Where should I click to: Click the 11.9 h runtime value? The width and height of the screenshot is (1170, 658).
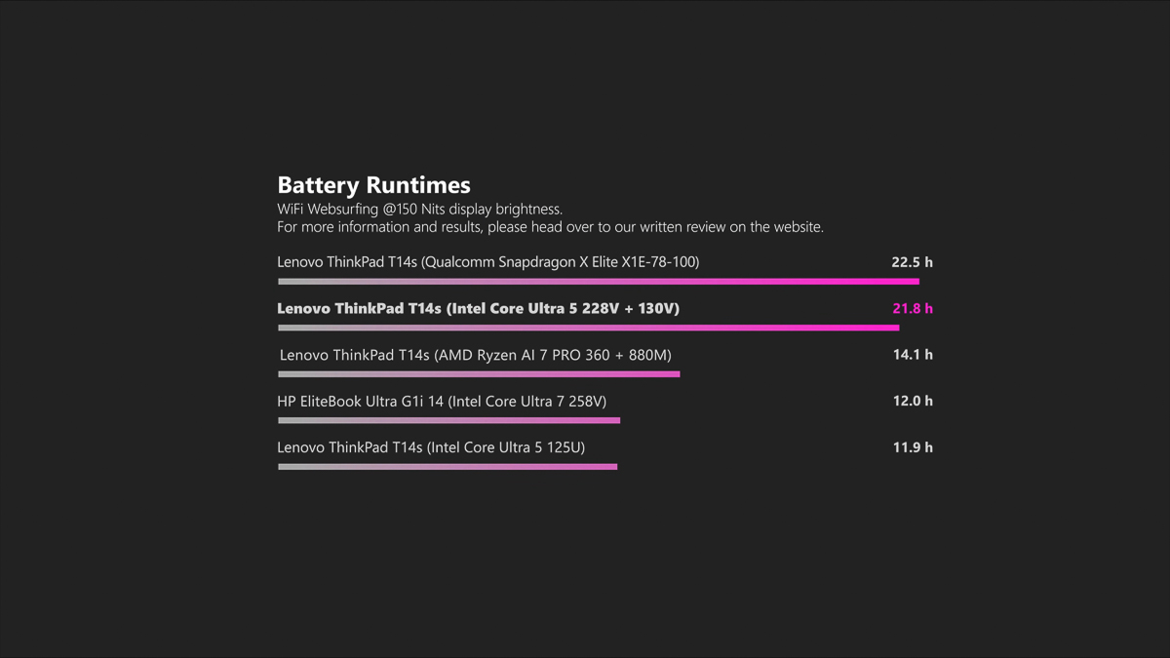point(913,447)
